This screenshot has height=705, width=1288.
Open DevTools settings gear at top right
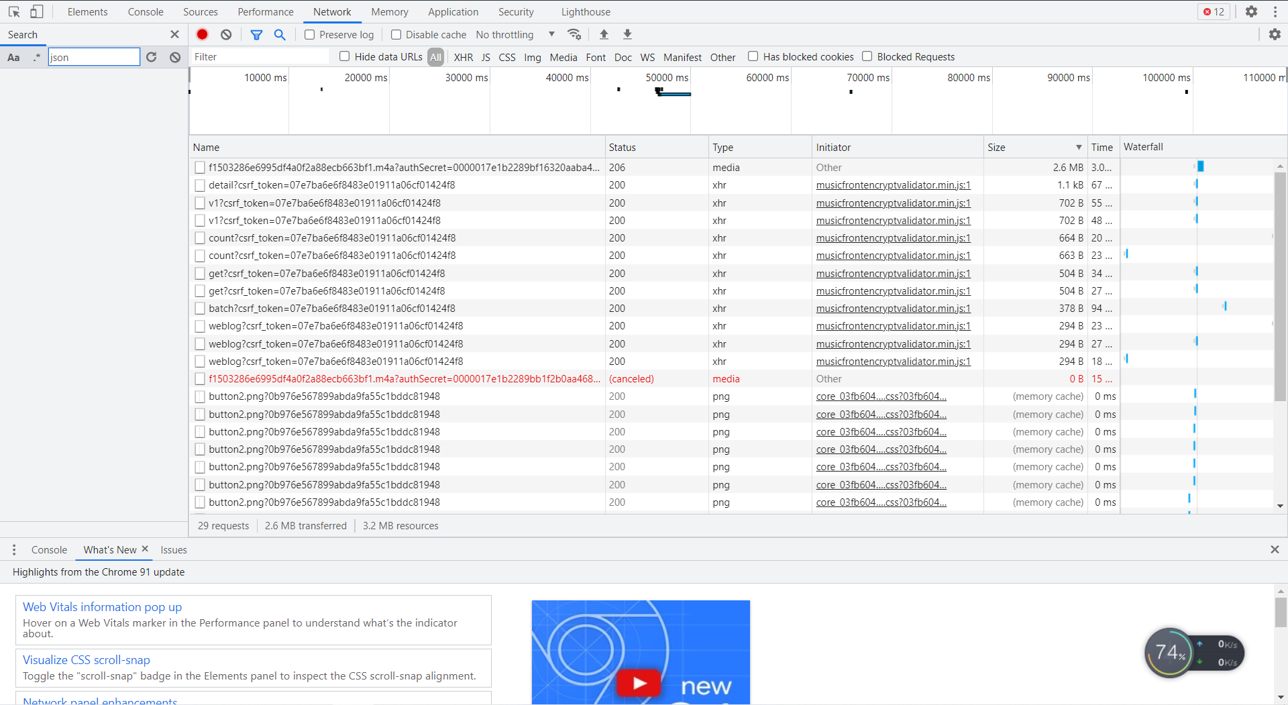1251,11
